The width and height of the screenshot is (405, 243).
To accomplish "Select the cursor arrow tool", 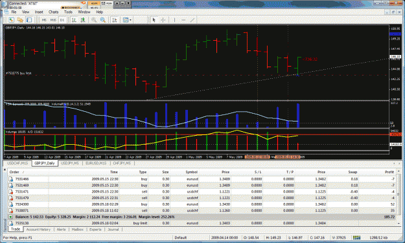I will pos(154,20).
